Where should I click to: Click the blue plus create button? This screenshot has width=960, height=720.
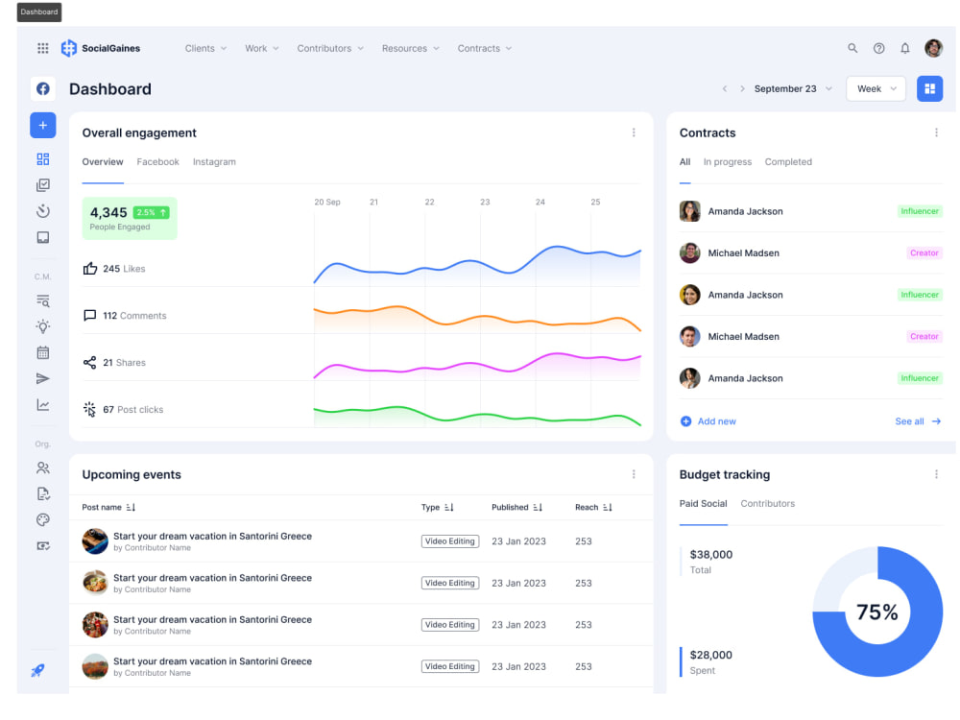pos(43,126)
